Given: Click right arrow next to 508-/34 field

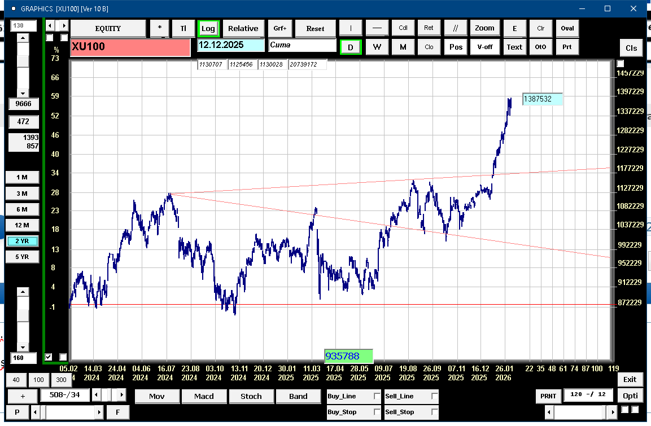Looking at the screenshot, I should click(x=122, y=395).
